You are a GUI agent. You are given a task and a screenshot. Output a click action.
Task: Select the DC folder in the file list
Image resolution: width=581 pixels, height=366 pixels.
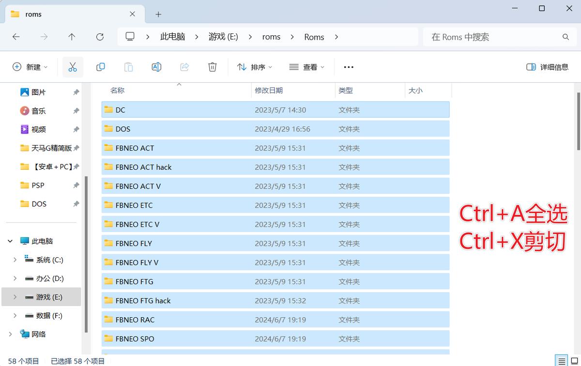tap(121, 110)
